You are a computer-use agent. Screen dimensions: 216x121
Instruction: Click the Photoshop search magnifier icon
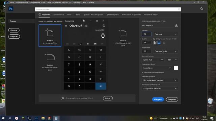pos(201,9)
